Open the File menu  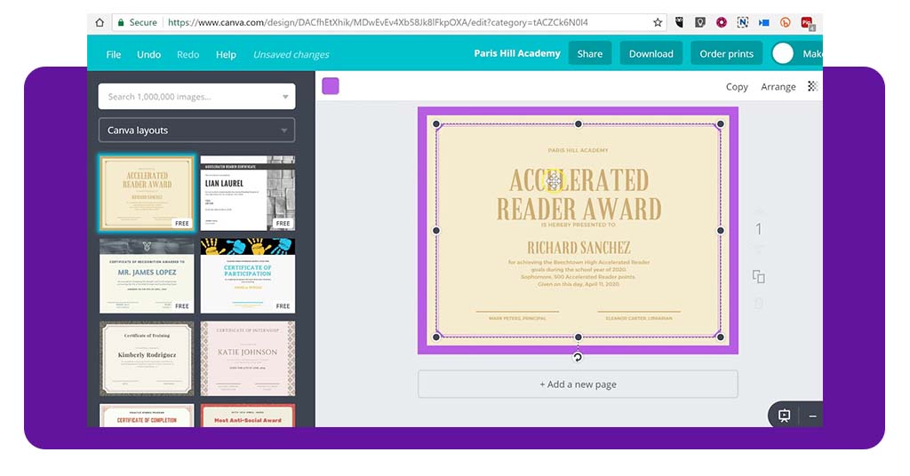point(114,54)
